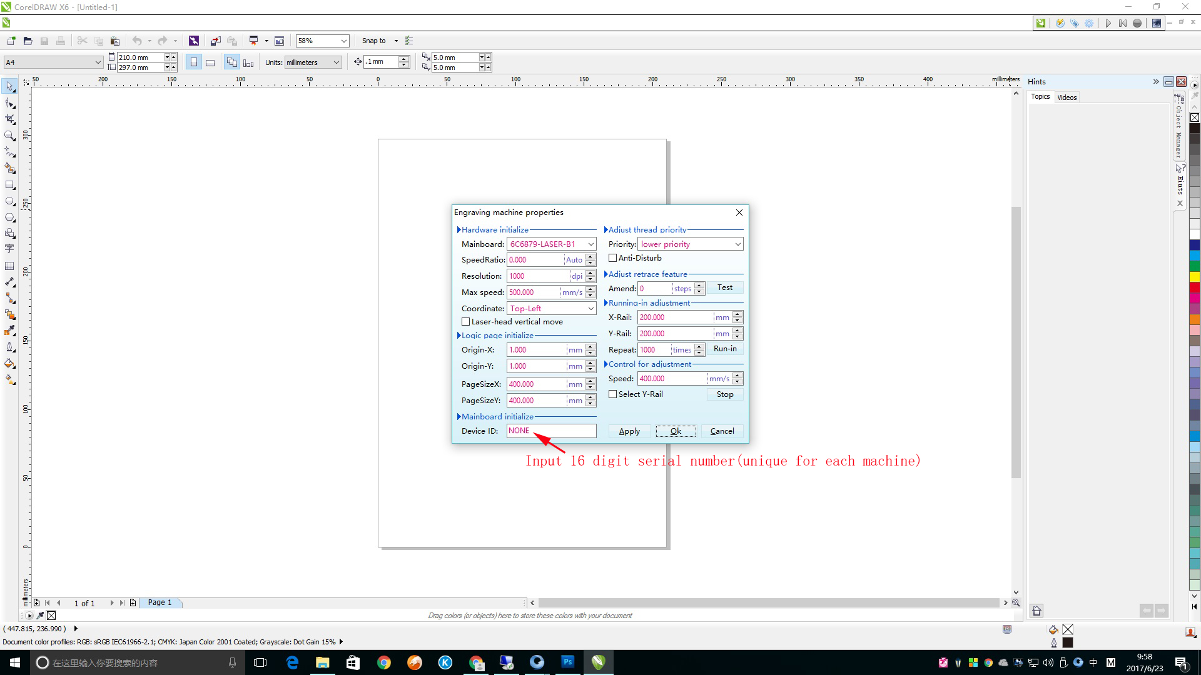The image size is (1201, 675).
Task: Select the Text tool in toolbox
Action: pos(10,249)
